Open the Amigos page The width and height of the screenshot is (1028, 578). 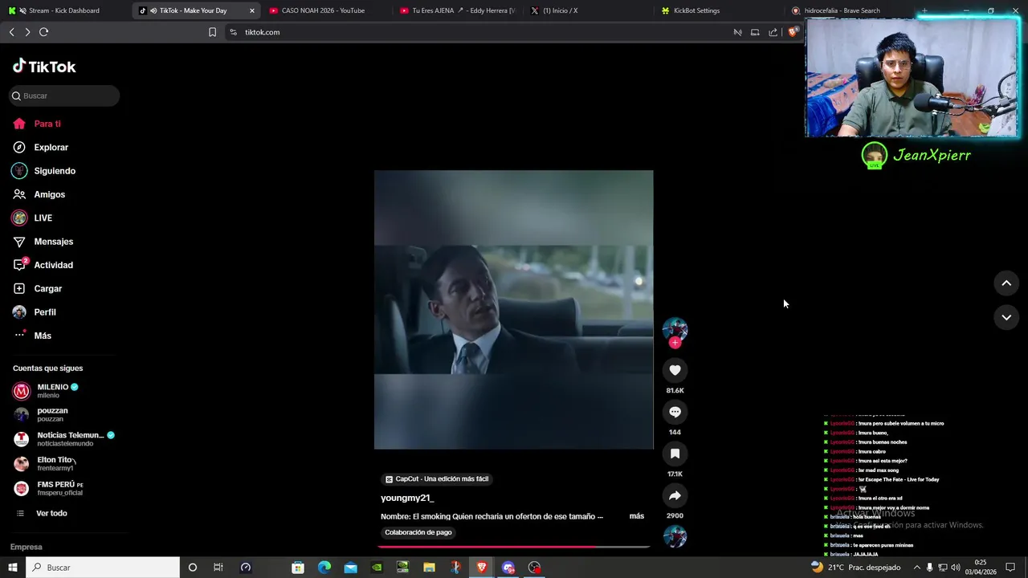39,194
